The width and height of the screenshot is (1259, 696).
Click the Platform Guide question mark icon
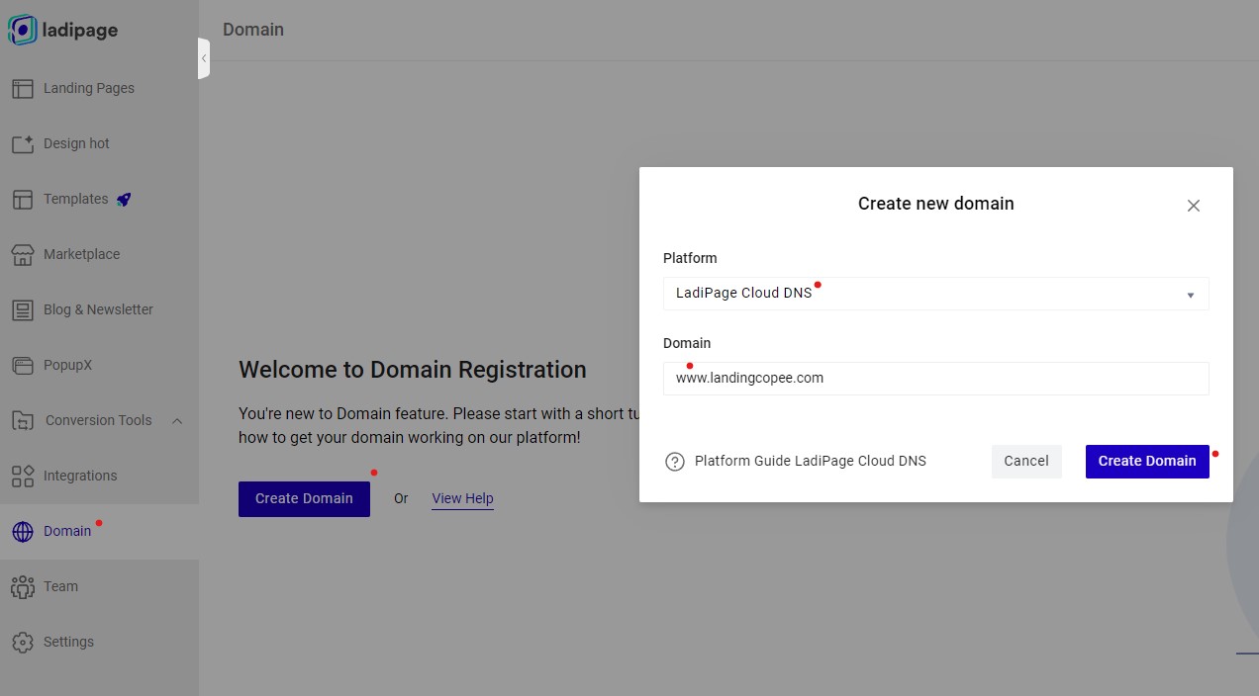675,462
